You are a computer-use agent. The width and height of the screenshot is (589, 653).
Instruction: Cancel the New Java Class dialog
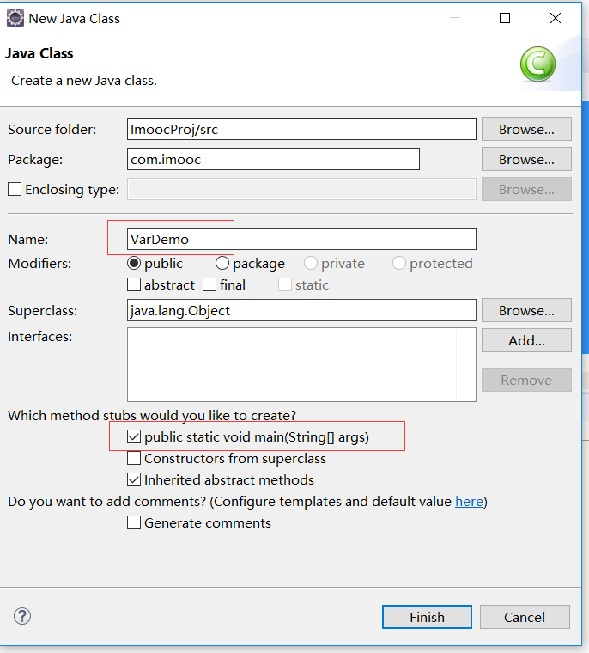[525, 617]
